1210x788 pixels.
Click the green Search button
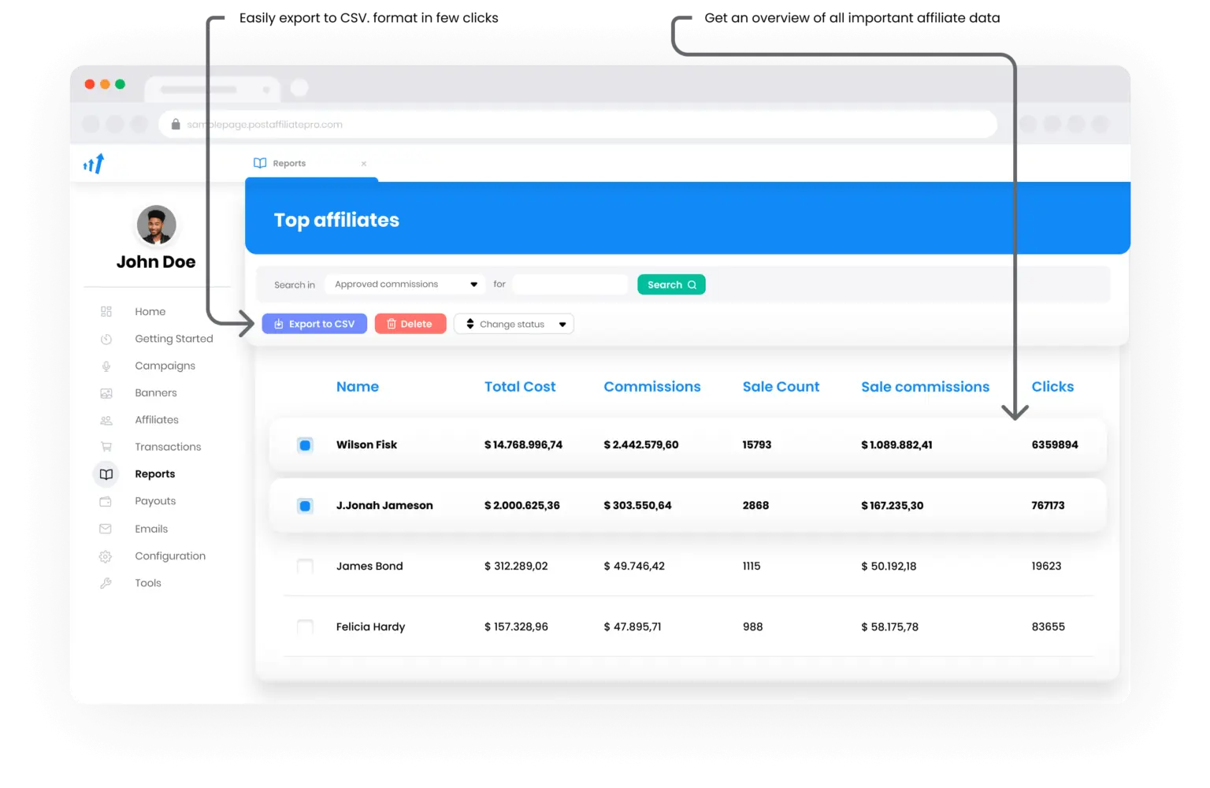click(x=670, y=284)
